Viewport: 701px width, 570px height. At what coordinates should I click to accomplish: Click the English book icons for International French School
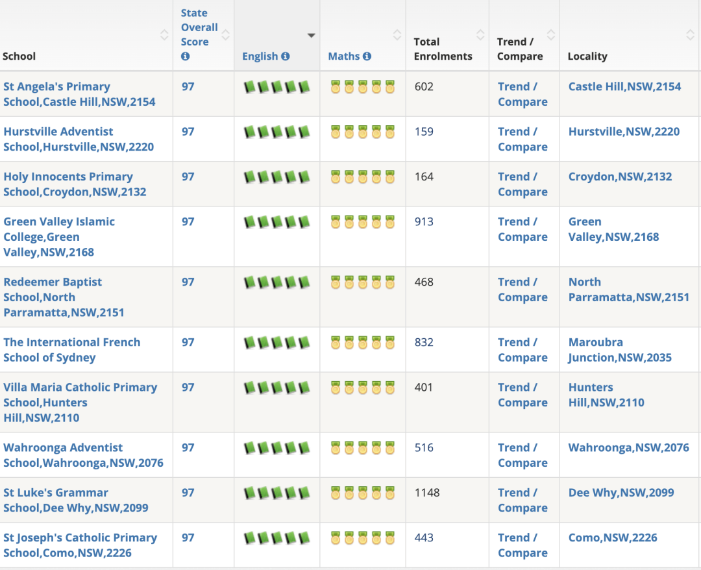pos(277,342)
